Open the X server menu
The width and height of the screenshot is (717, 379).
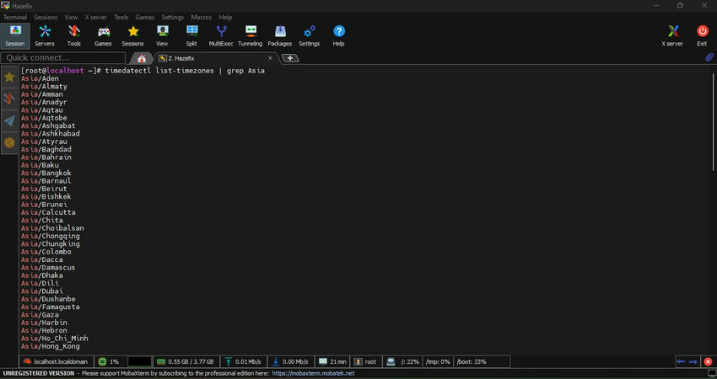pyautogui.click(x=95, y=17)
